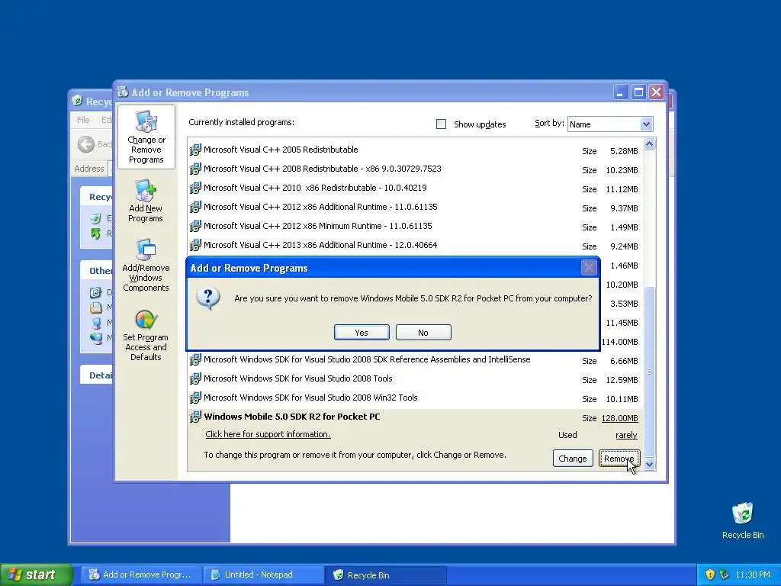Open Set Program Access and Defaults
This screenshot has width=781, height=586.
(x=146, y=336)
